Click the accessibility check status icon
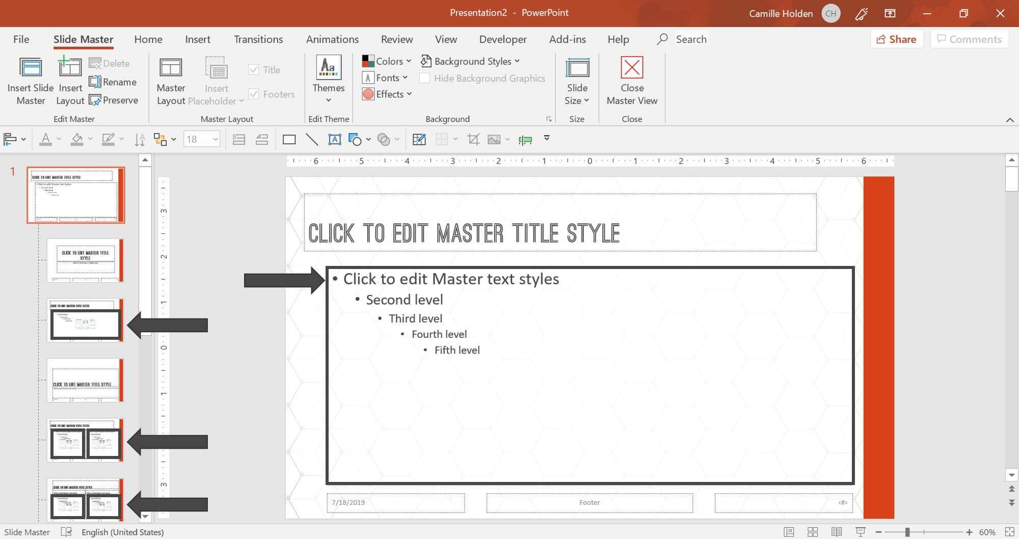This screenshot has width=1019, height=539. pos(66,532)
